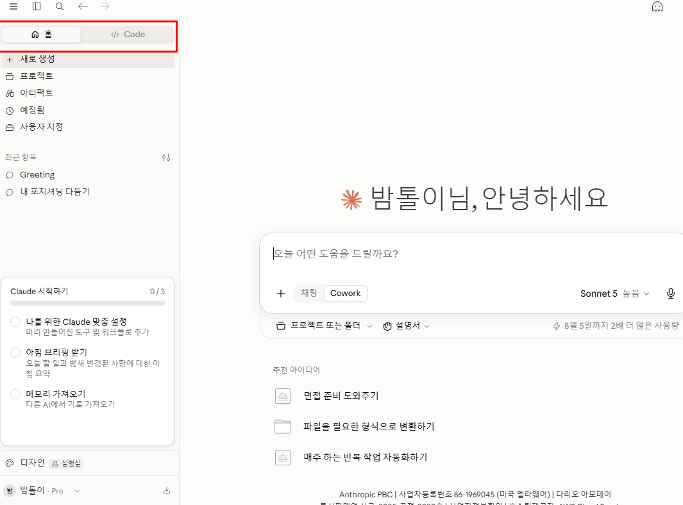Expand the 밤톨이 Pro account menu chevron

pos(77,491)
